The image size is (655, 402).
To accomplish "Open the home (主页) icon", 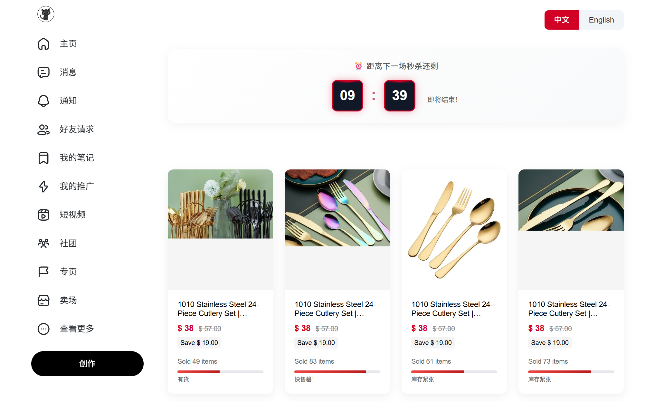I will (x=43, y=44).
